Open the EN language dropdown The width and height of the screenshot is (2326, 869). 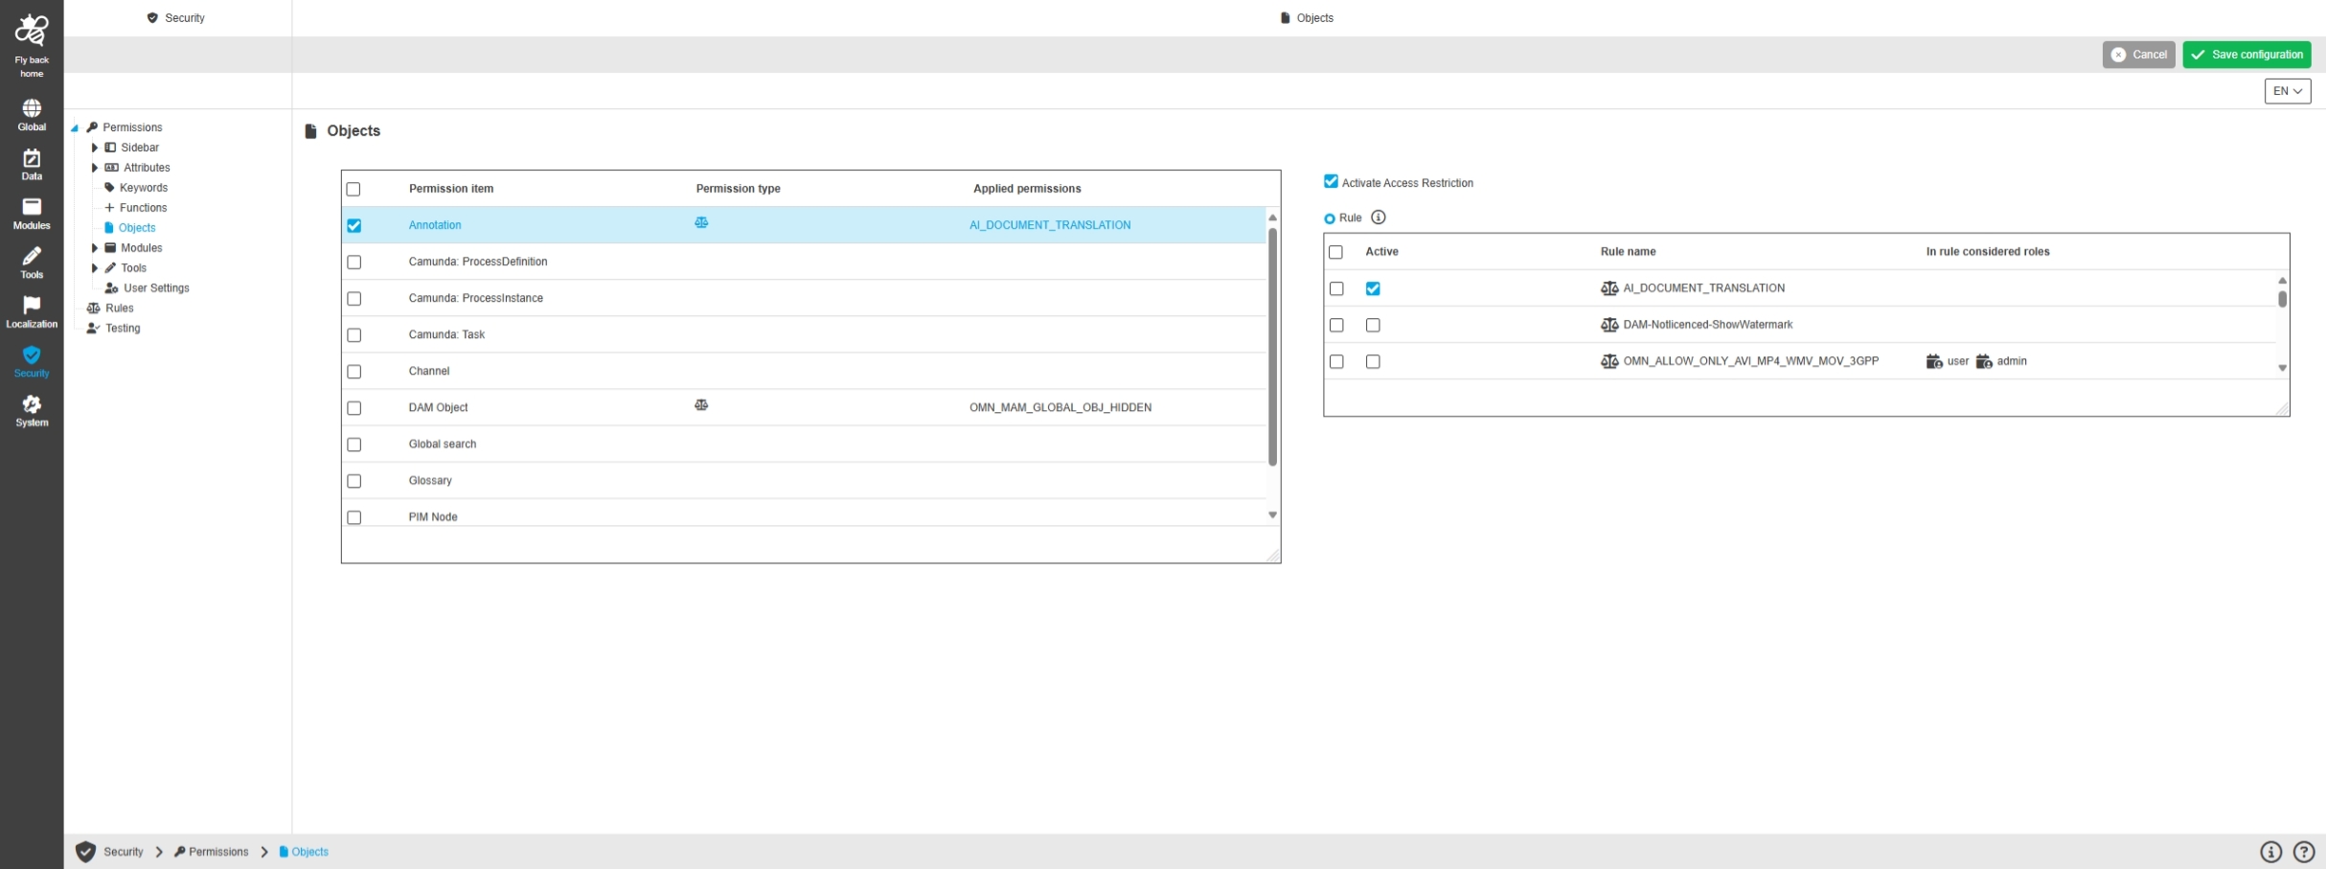[x=2287, y=91]
